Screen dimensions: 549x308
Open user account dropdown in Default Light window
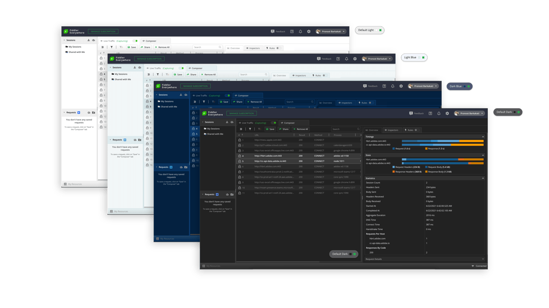(x=331, y=31)
